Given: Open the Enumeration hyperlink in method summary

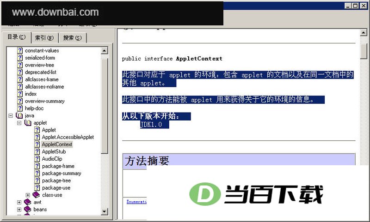Looking at the screenshot, I should pyautogui.click(x=136, y=202).
